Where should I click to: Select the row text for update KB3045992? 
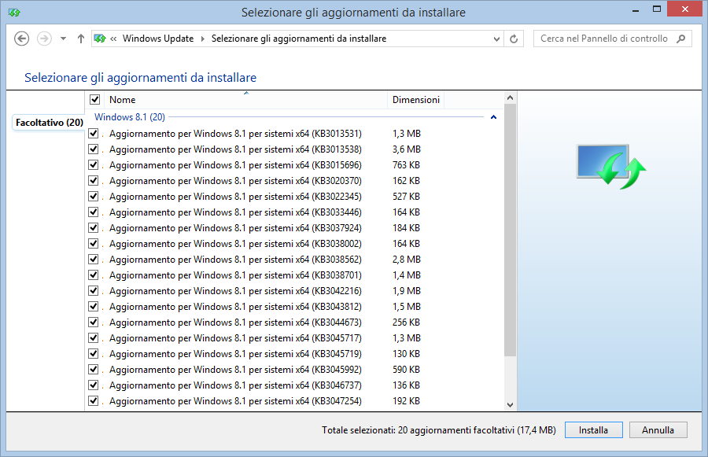click(235, 370)
